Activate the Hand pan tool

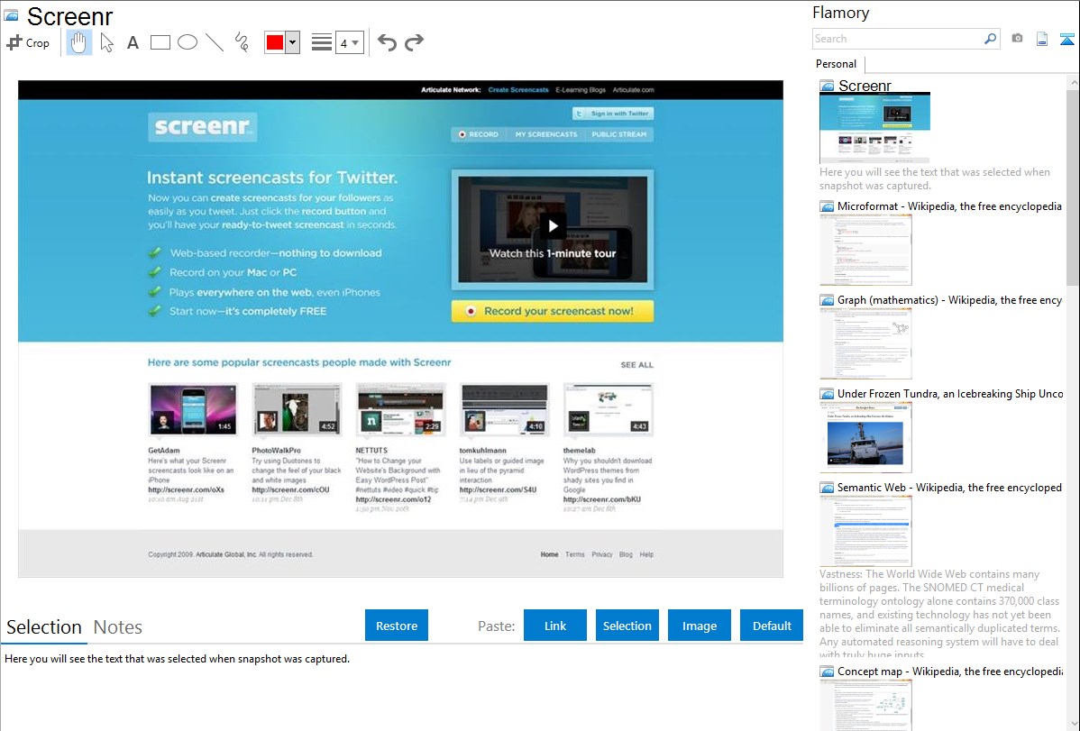tap(78, 42)
